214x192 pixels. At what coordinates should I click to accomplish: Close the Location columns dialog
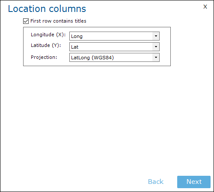click(205, 7)
